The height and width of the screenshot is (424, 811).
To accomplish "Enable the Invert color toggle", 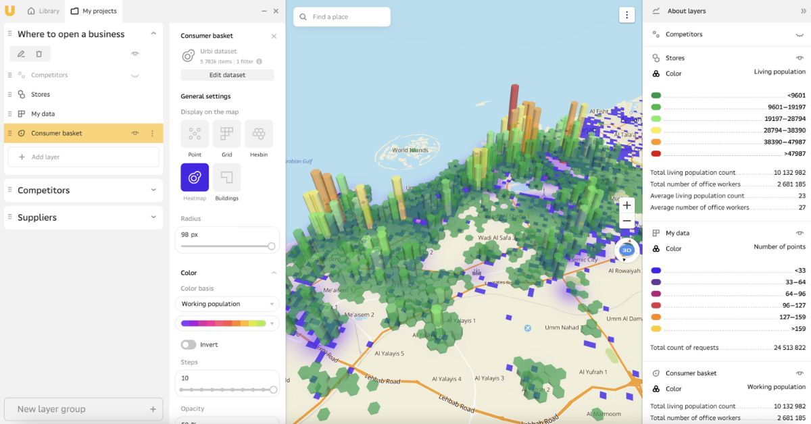I will (x=189, y=344).
